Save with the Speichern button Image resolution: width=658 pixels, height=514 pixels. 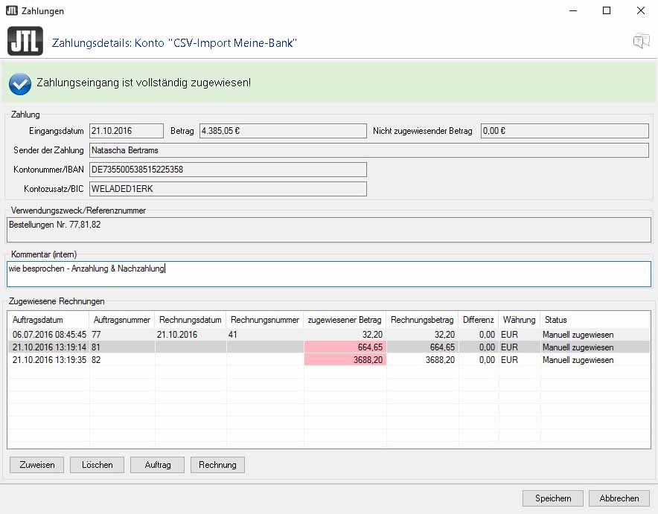tap(552, 498)
